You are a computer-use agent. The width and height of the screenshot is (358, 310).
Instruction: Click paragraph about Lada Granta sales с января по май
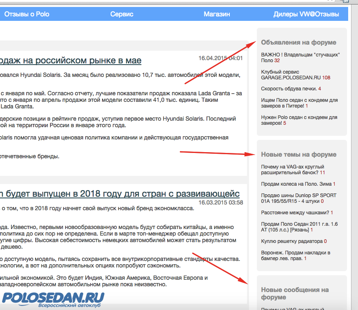[121, 100]
